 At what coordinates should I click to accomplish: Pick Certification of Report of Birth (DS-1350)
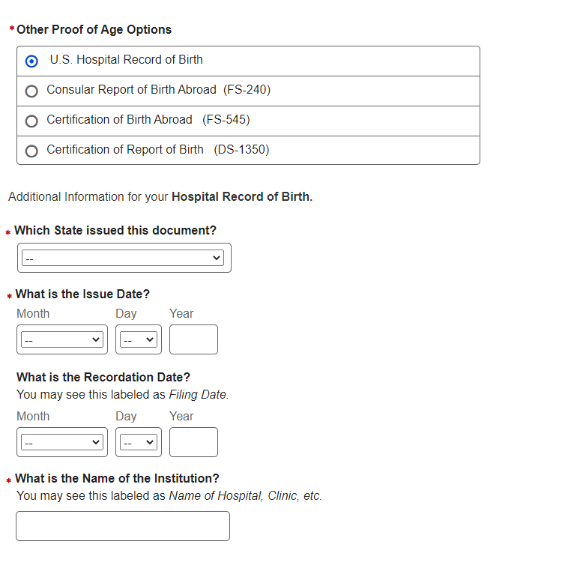pyautogui.click(x=31, y=151)
